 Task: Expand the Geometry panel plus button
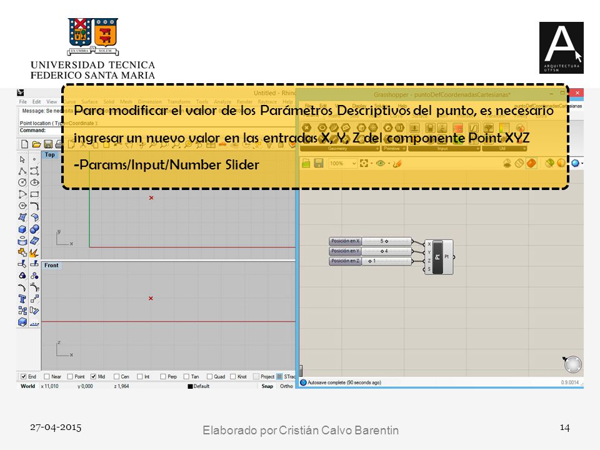tap(377, 149)
